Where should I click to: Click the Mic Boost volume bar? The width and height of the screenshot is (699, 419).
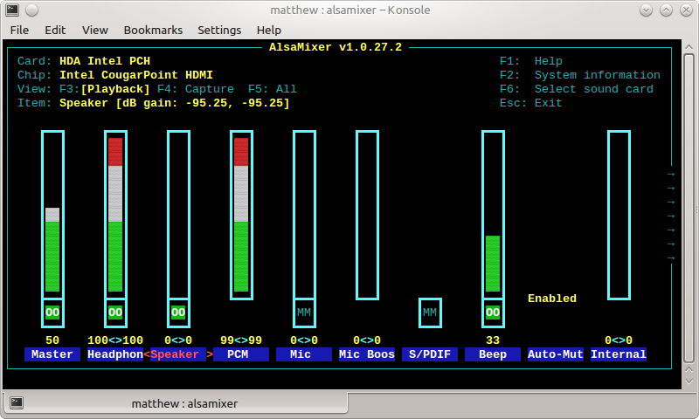[x=367, y=215]
